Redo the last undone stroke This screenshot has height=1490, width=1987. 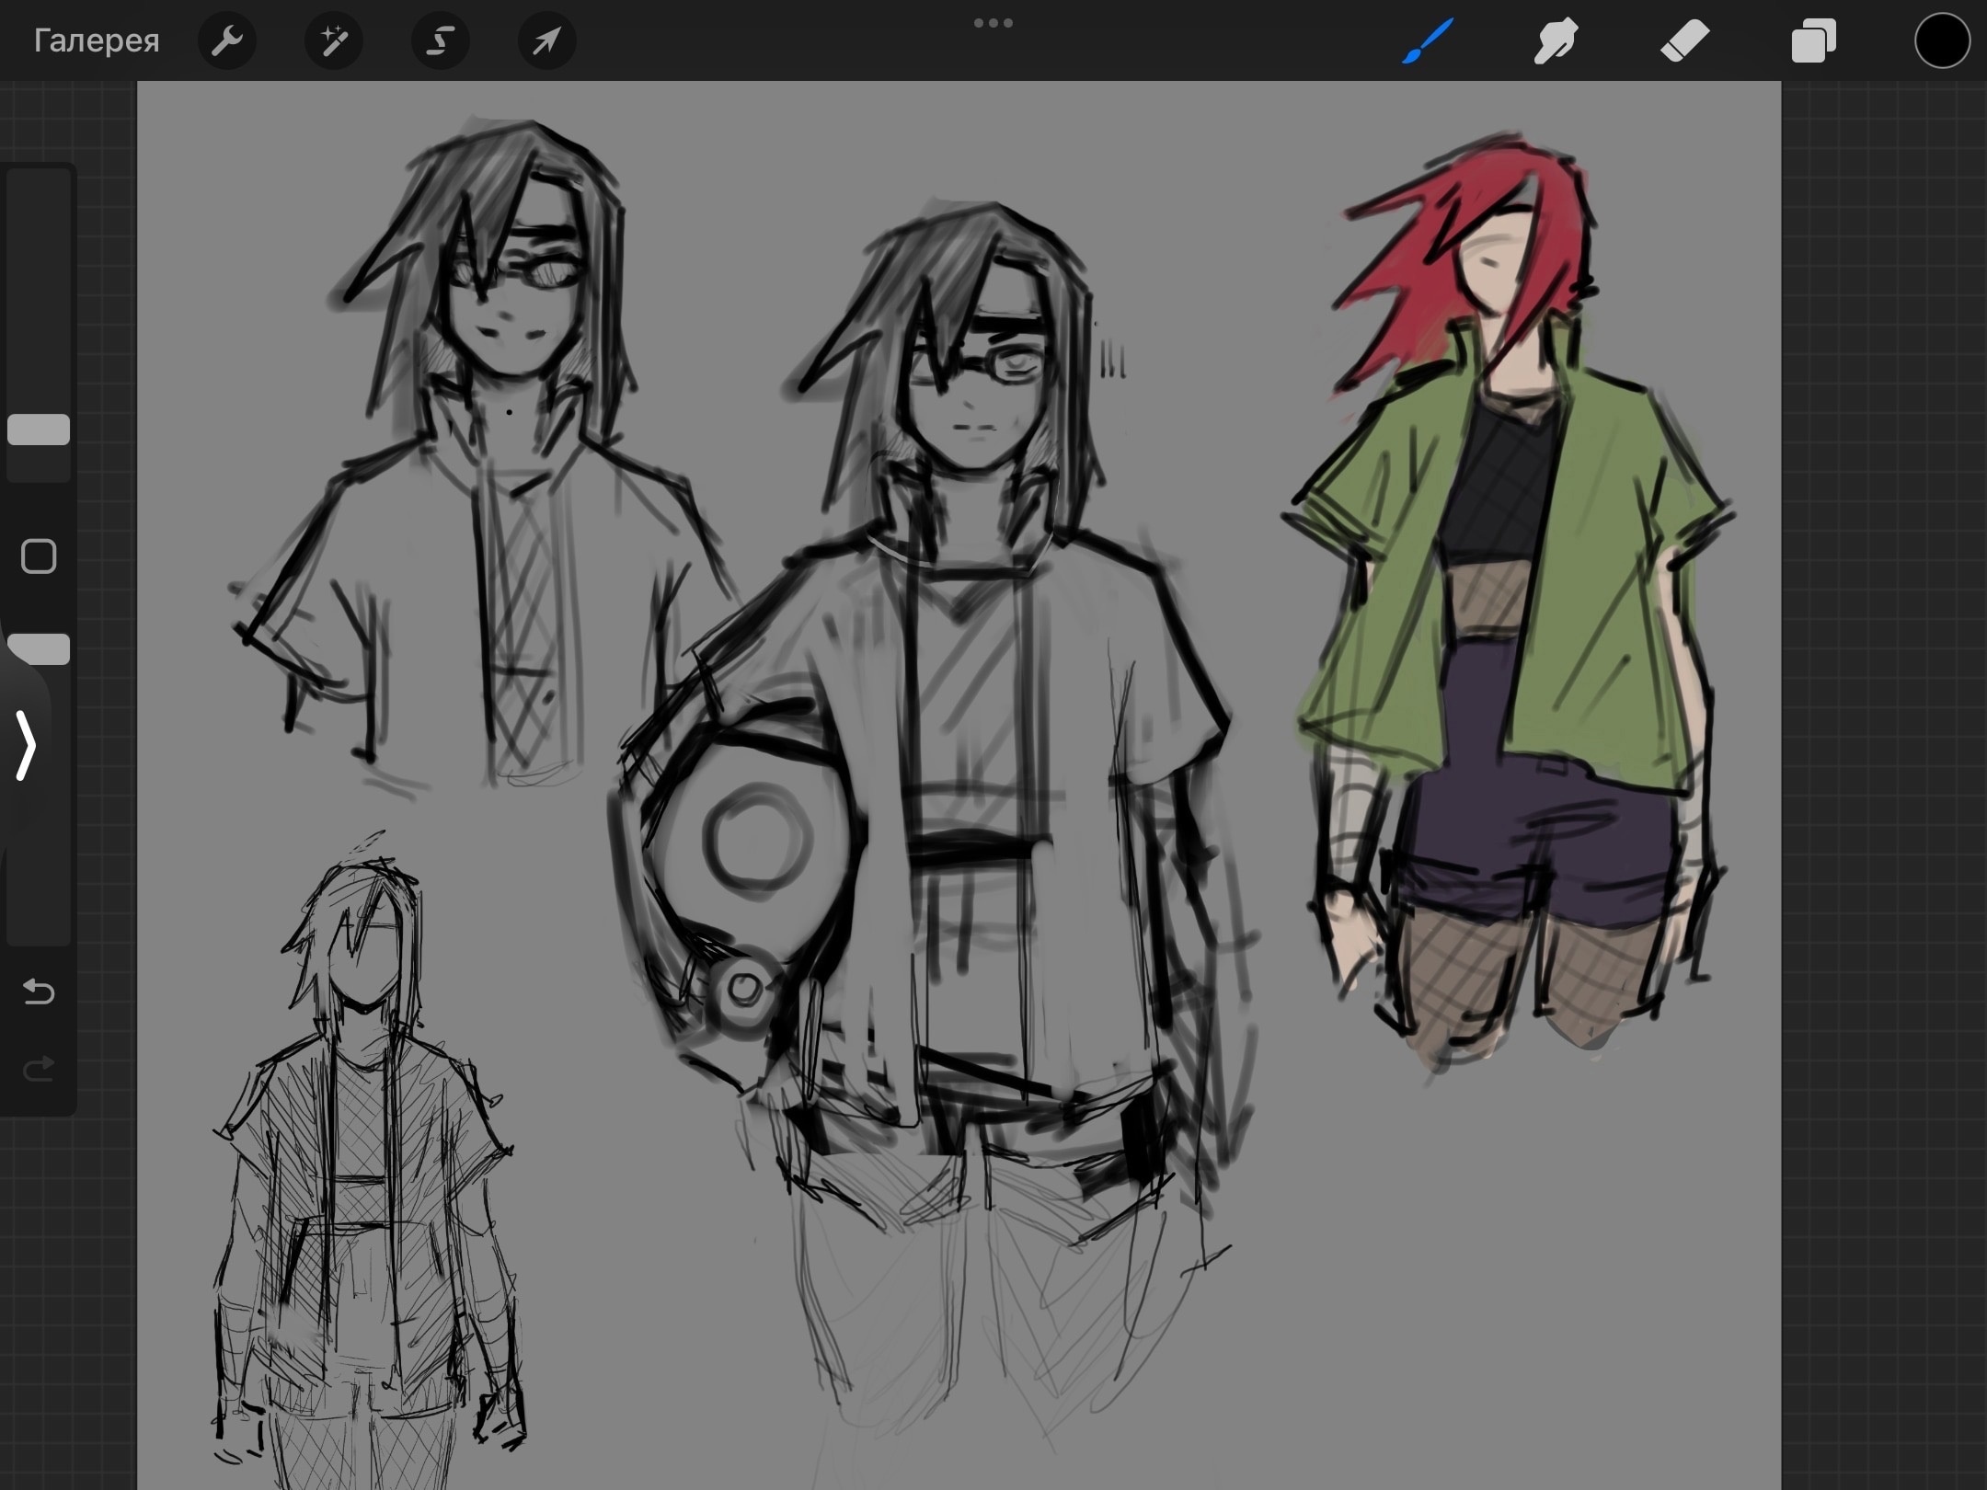pyautogui.click(x=39, y=1069)
